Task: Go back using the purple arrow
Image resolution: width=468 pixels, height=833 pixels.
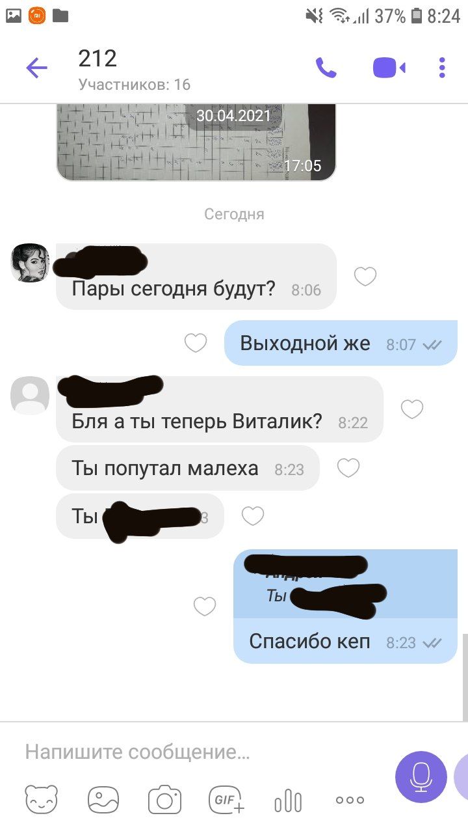Action: 37,68
